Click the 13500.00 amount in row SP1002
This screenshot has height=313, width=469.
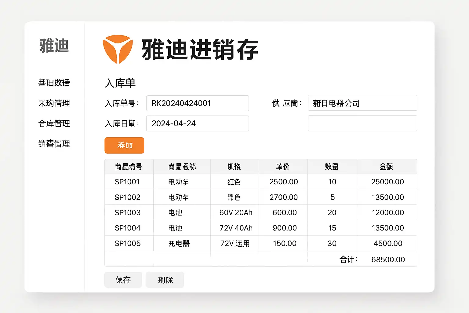388,197
